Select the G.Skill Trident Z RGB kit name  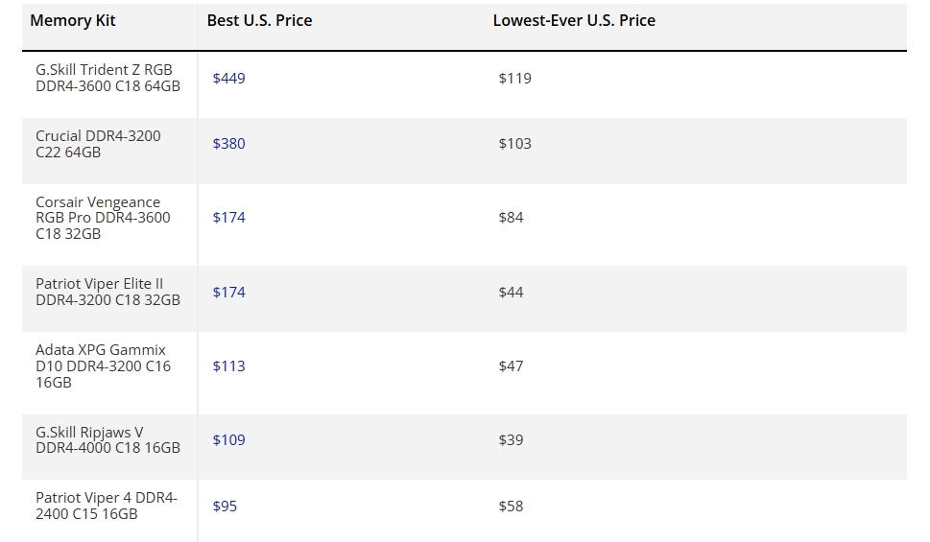coord(107,78)
